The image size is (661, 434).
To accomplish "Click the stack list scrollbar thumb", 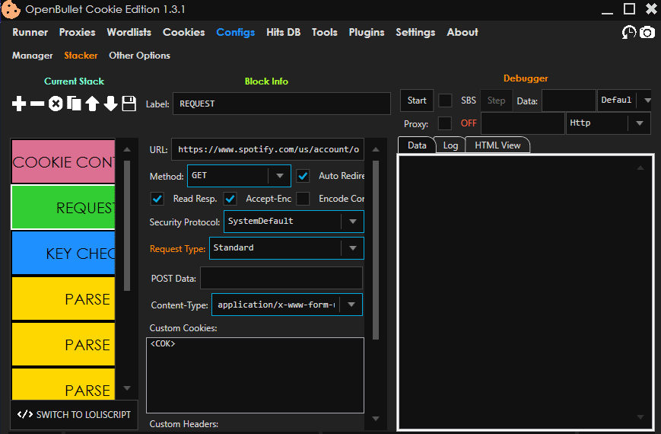I will (127, 225).
